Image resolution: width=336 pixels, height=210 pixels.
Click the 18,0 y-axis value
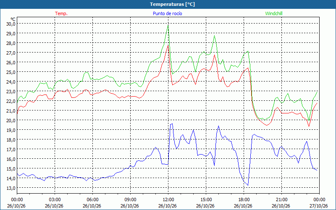click(10, 140)
